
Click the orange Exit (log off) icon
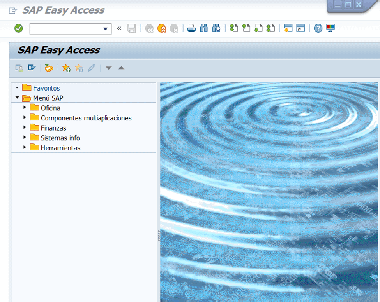162,28
